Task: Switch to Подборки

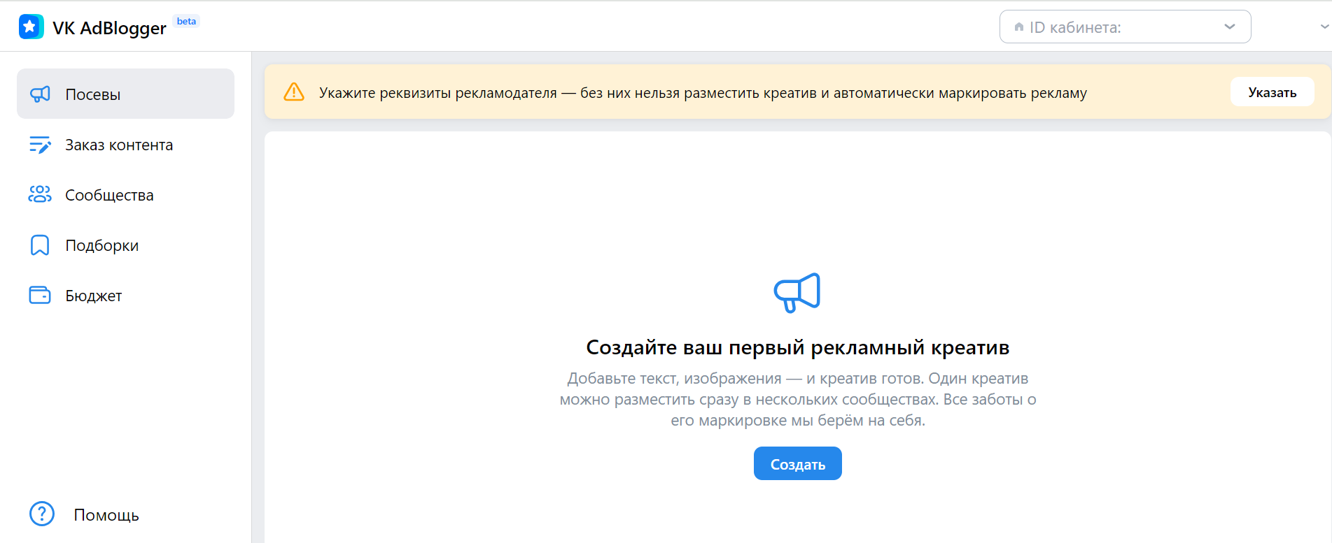Action: pyautogui.click(x=125, y=245)
